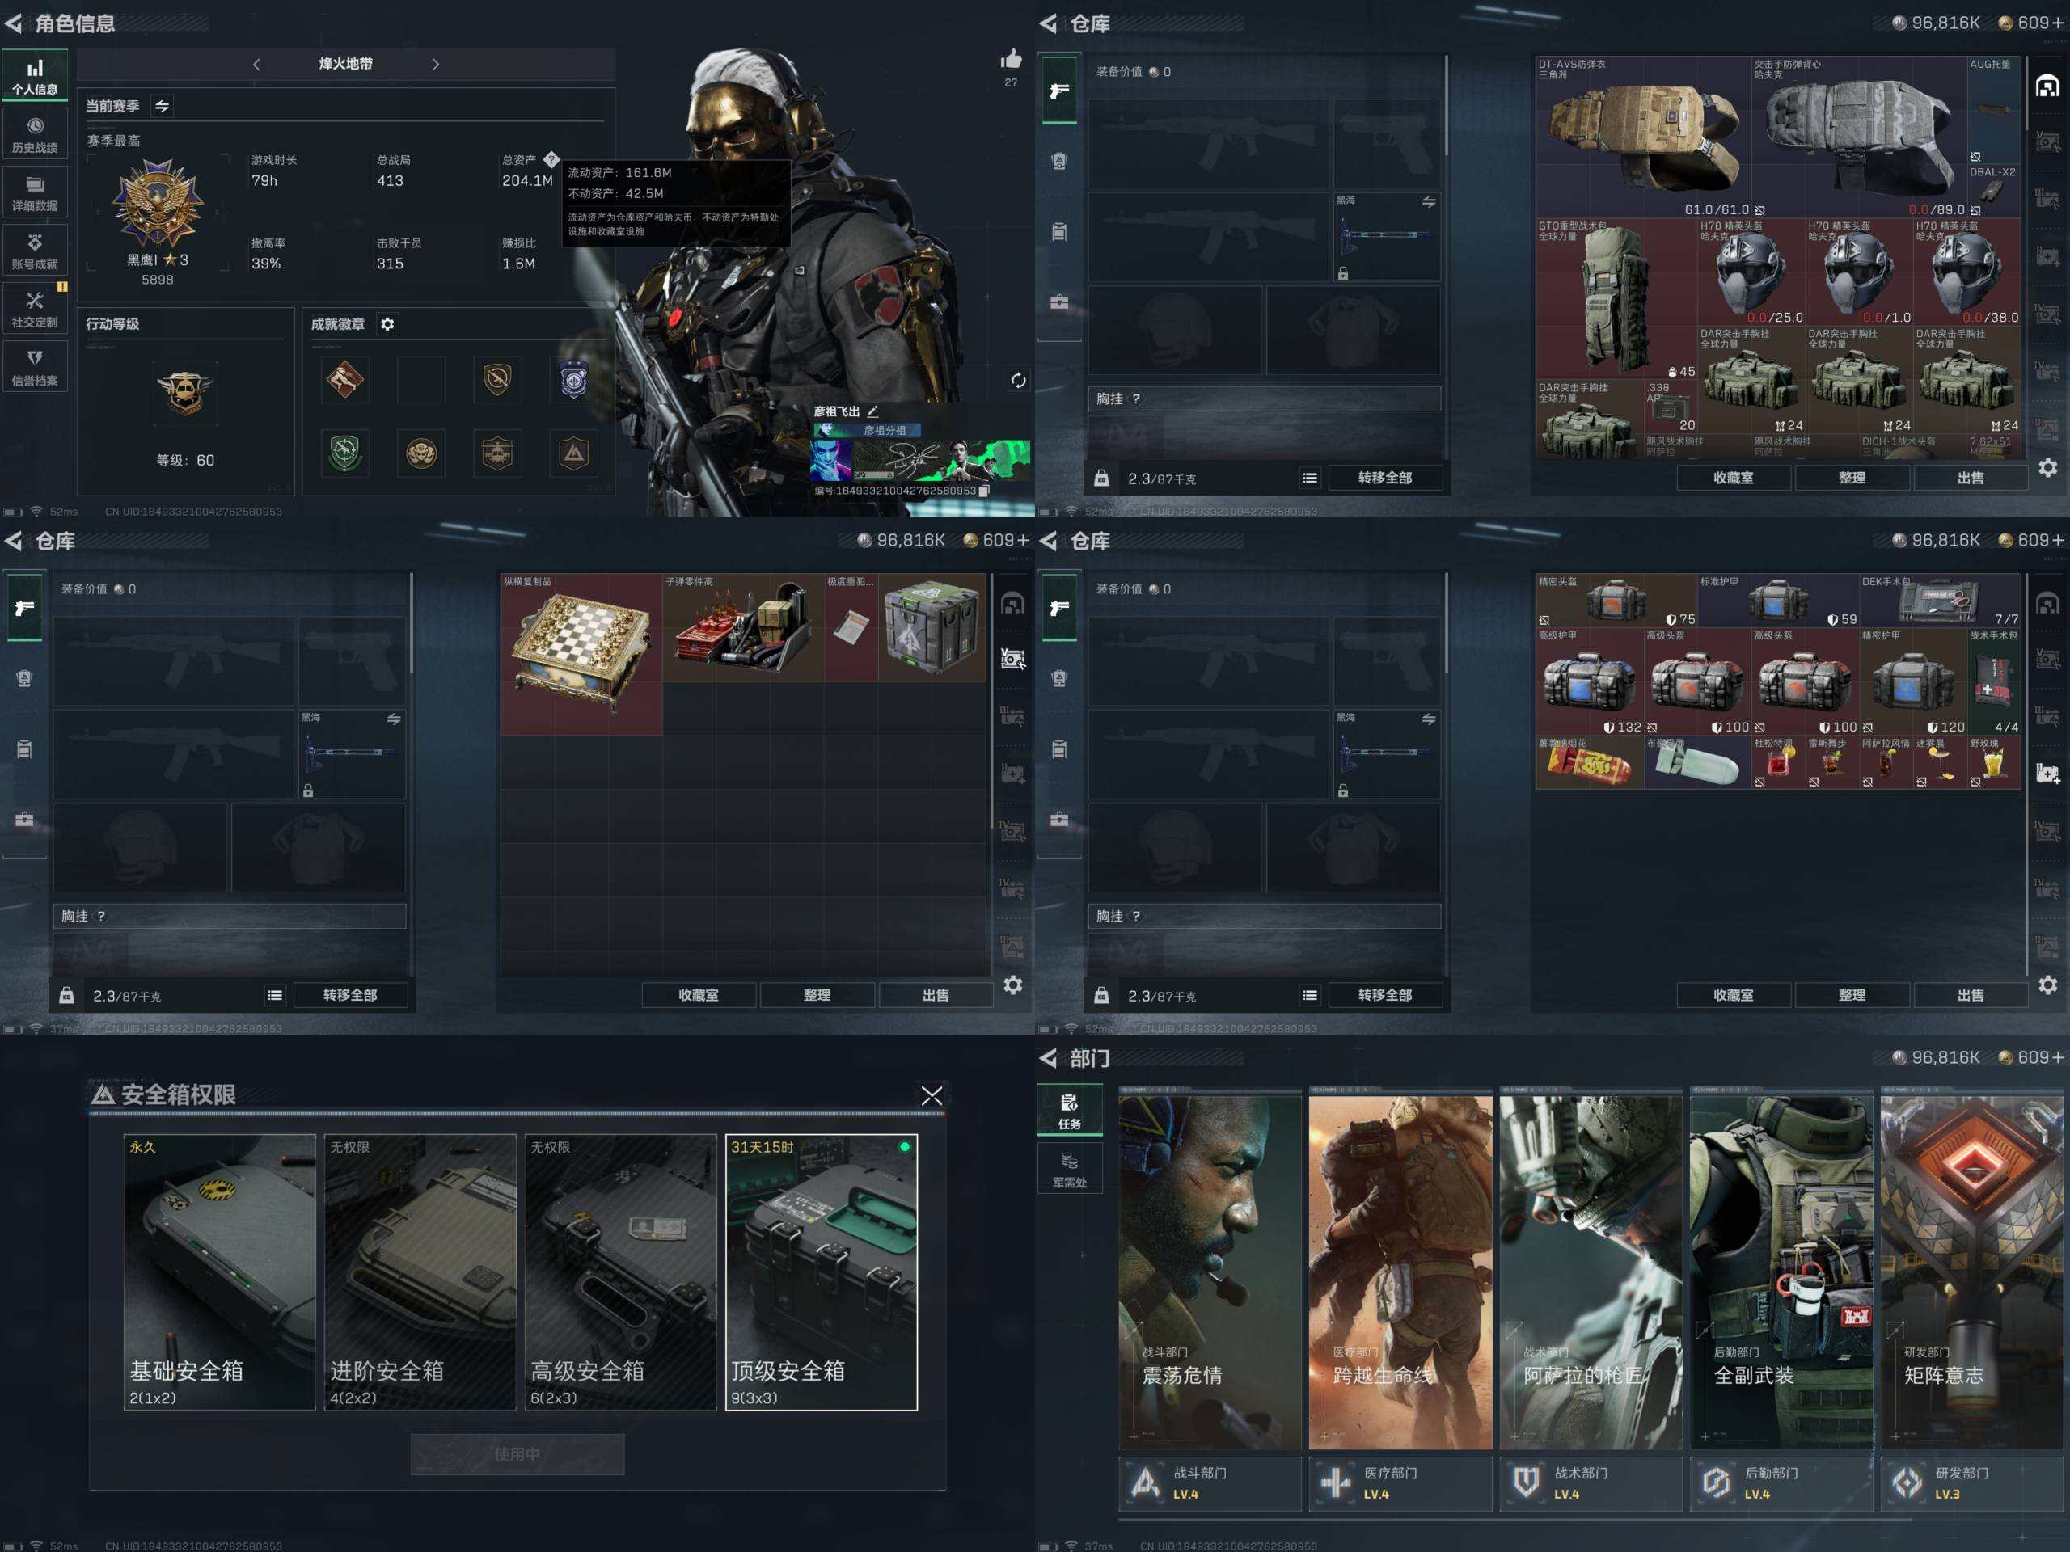Click the right chevron next to 烽火地带
The width and height of the screenshot is (2070, 1552).
click(435, 64)
